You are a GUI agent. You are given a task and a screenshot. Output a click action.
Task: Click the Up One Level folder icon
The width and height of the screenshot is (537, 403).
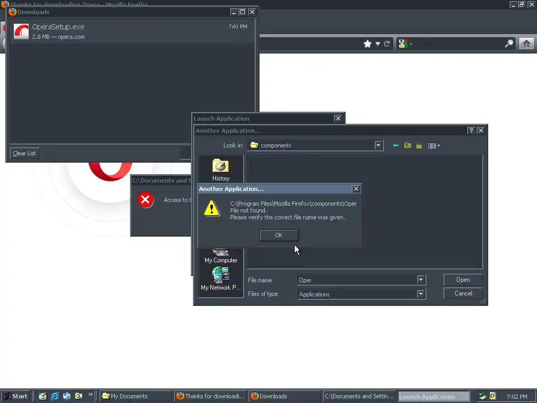(407, 146)
